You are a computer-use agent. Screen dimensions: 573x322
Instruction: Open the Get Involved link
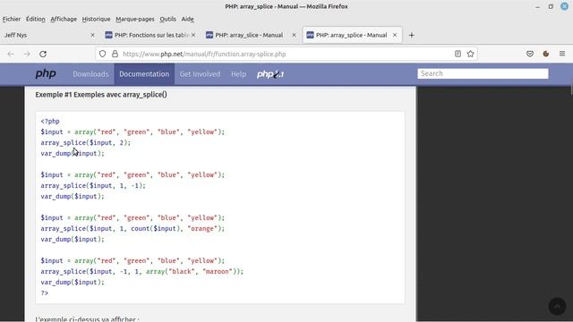[x=200, y=74]
